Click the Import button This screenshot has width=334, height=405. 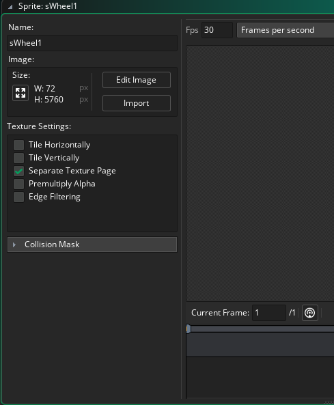click(x=137, y=103)
